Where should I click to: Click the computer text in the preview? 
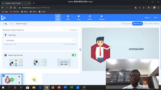pyautogui.click(x=136, y=49)
